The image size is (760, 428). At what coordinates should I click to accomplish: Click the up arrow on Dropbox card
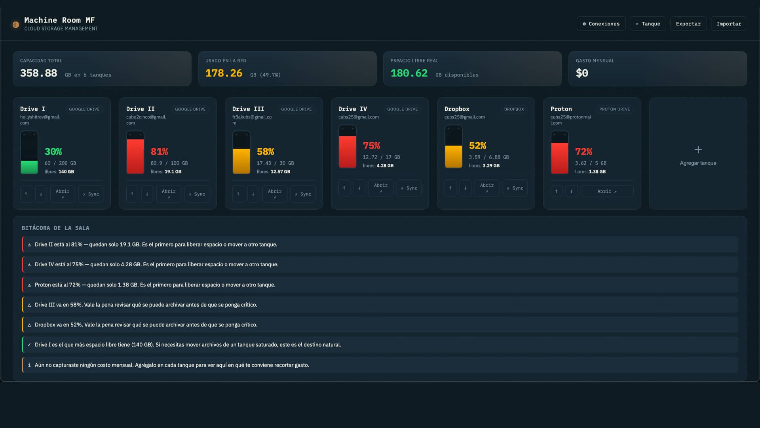tap(450, 188)
